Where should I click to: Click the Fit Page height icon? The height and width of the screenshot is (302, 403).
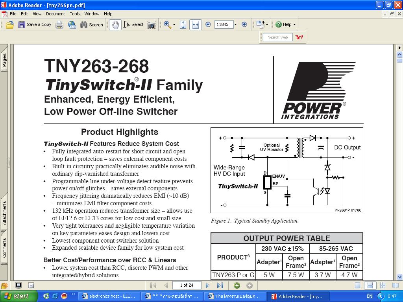pos(183,25)
